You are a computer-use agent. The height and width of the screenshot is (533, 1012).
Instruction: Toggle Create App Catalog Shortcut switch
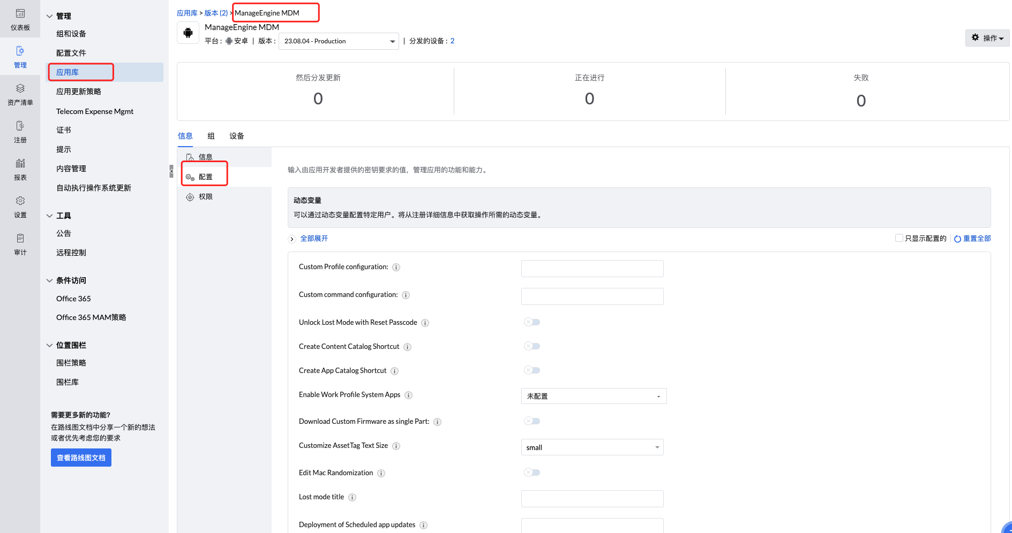click(532, 370)
